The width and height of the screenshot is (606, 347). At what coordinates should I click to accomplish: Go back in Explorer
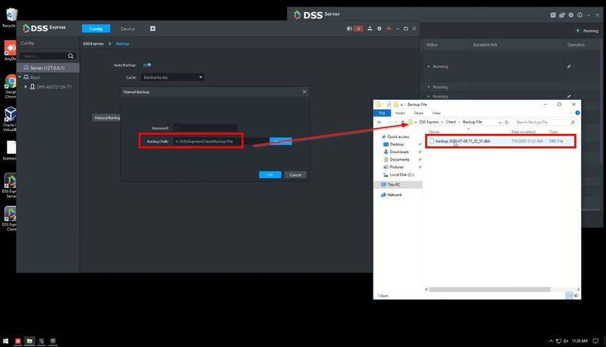[380, 122]
